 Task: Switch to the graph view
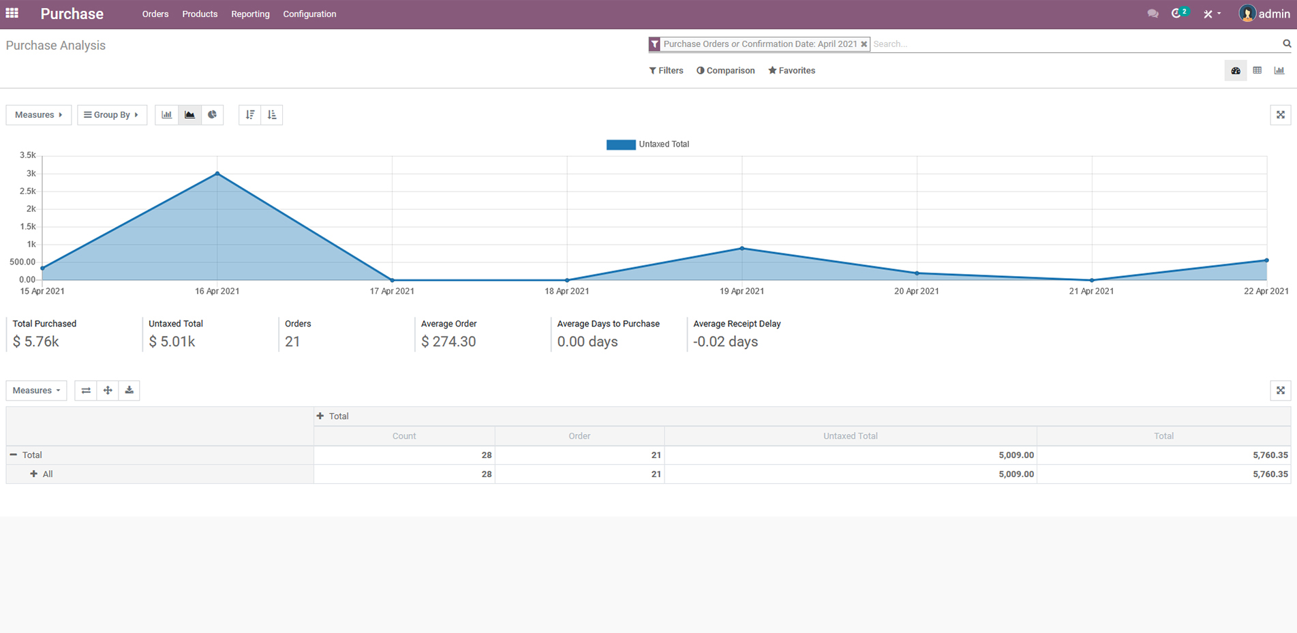pyautogui.click(x=1279, y=71)
